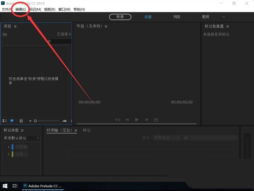Open the 标记检查器 panel menu
This screenshot has width=254, height=191.
pyautogui.click(x=227, y=26)
